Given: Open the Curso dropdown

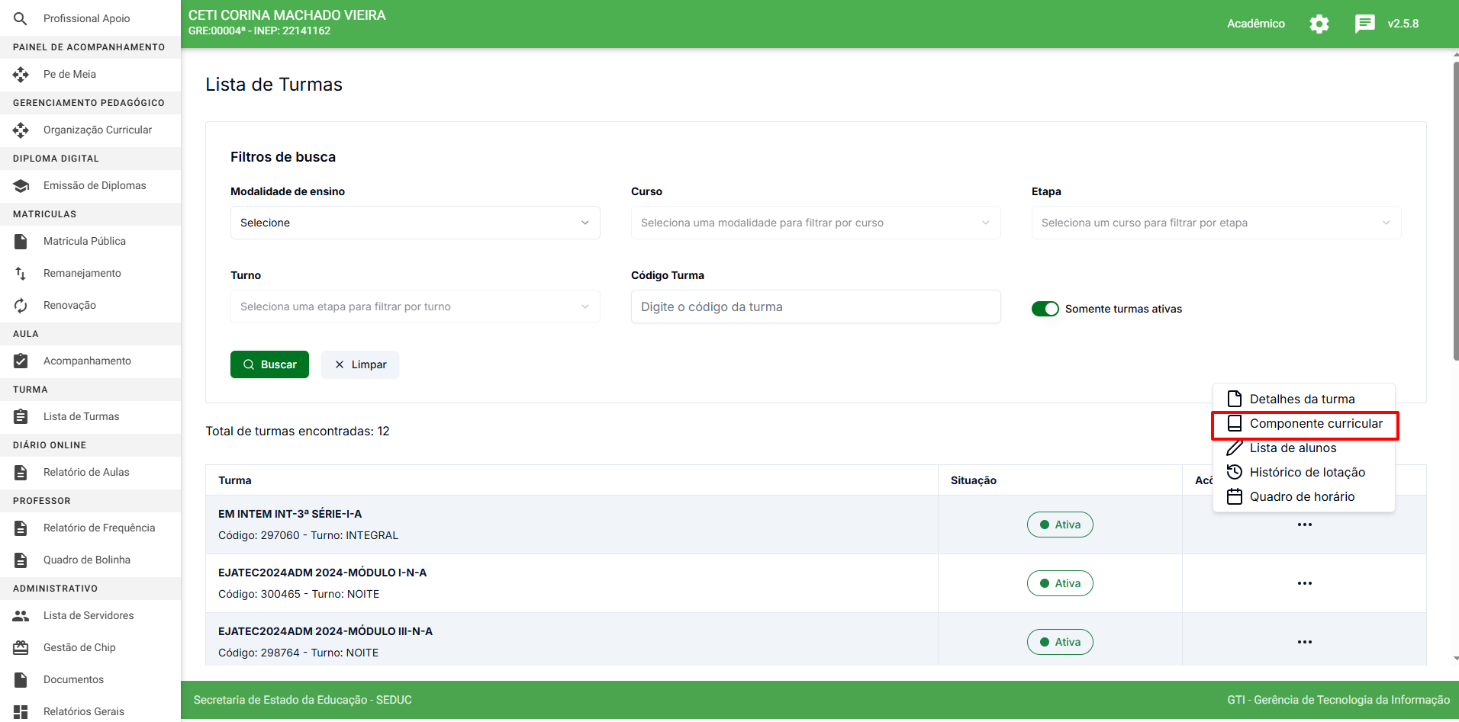Looking at the screenshot, I should 815,223.
